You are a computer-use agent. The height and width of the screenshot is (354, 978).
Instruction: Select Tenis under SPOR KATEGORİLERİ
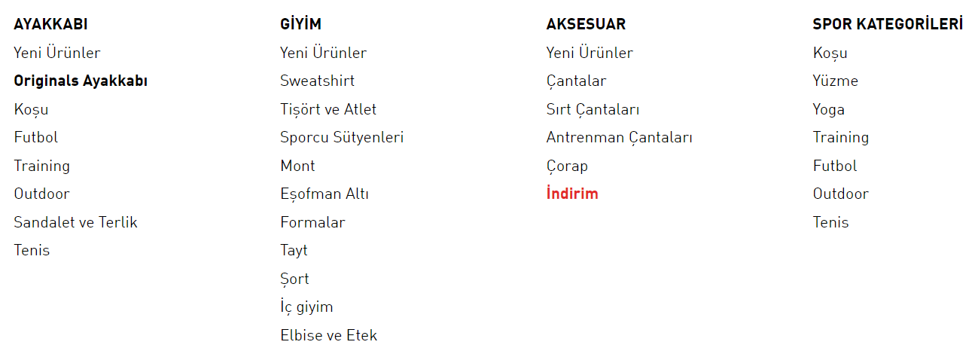[x=830, y=222]
